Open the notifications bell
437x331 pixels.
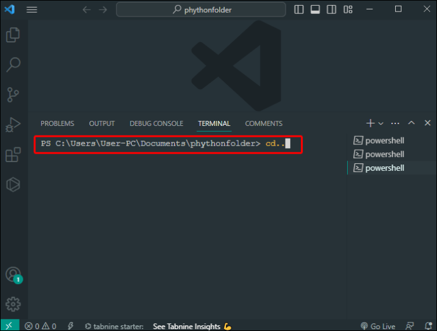pyautogui.click(x=428, y=326)
